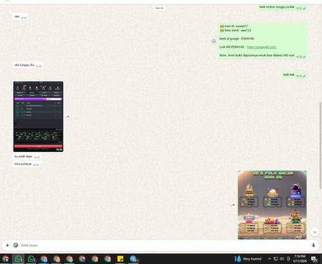
Task: Select the 'itu sdah depo' message
Action: click(27, 156)
